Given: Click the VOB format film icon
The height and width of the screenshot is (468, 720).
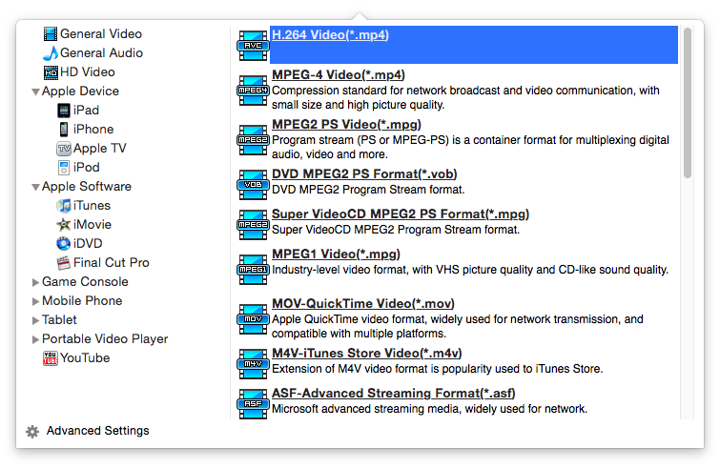Looking at the screenshot, I should (x=253, y=185).
